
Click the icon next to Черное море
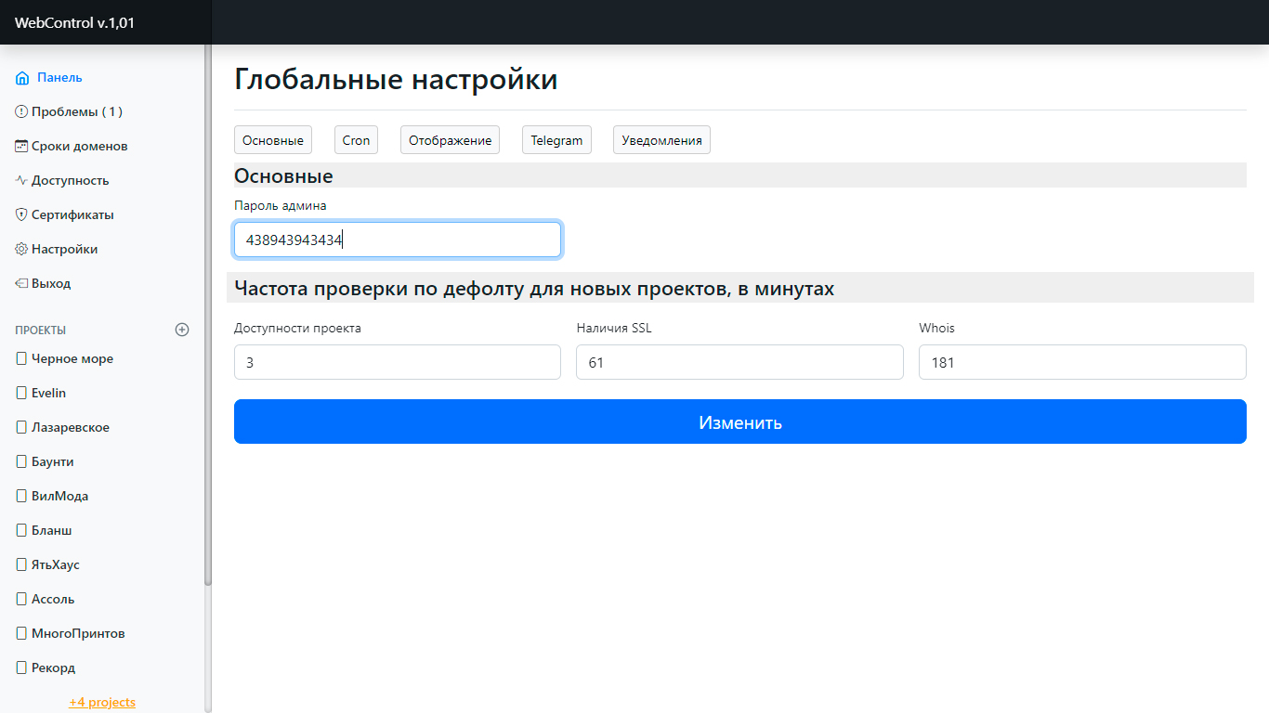coord(21,358)
